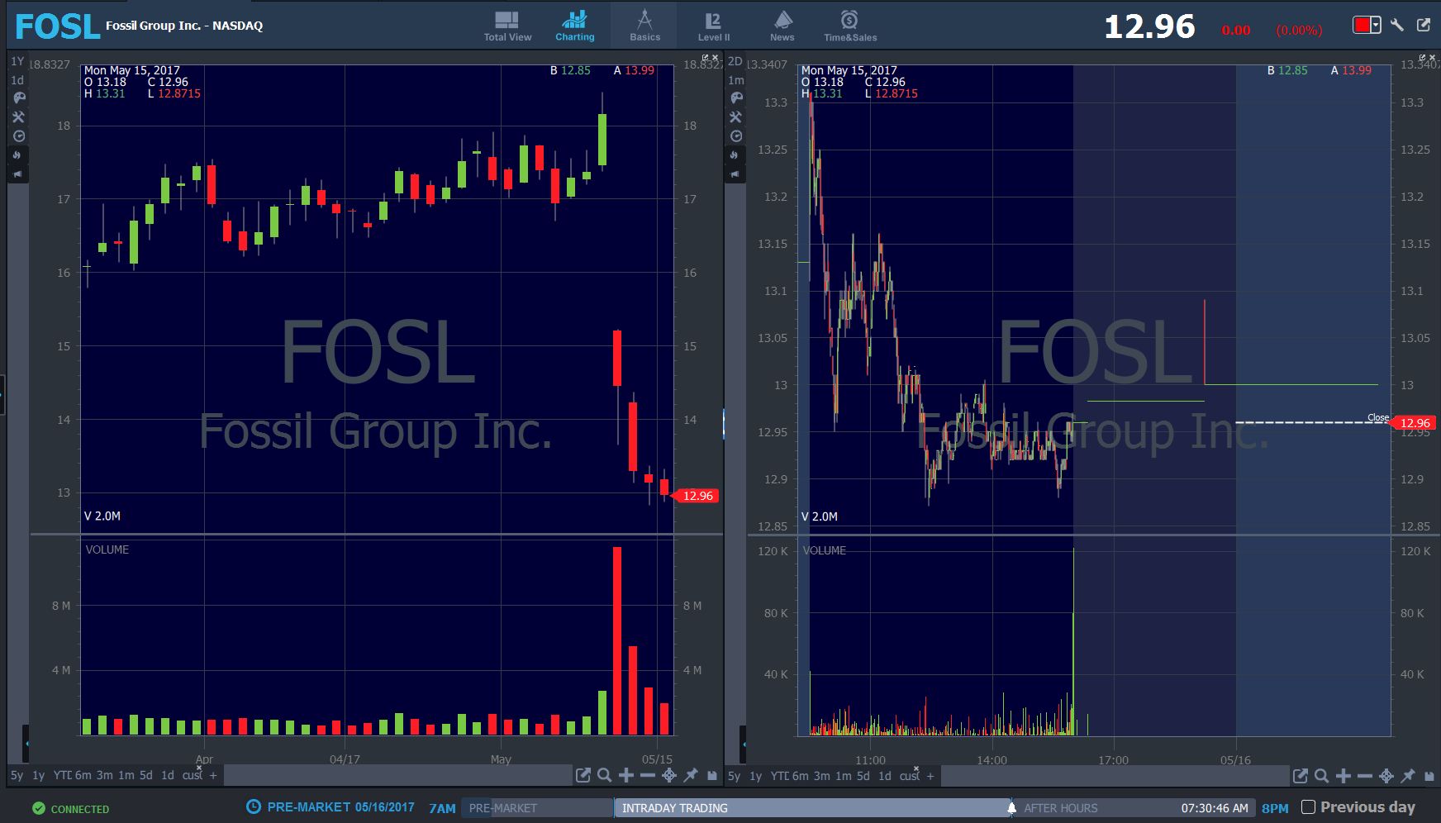Click the 07:30:46 AM clock readout
1441x823 pixels.
(x=1215, y=808)
